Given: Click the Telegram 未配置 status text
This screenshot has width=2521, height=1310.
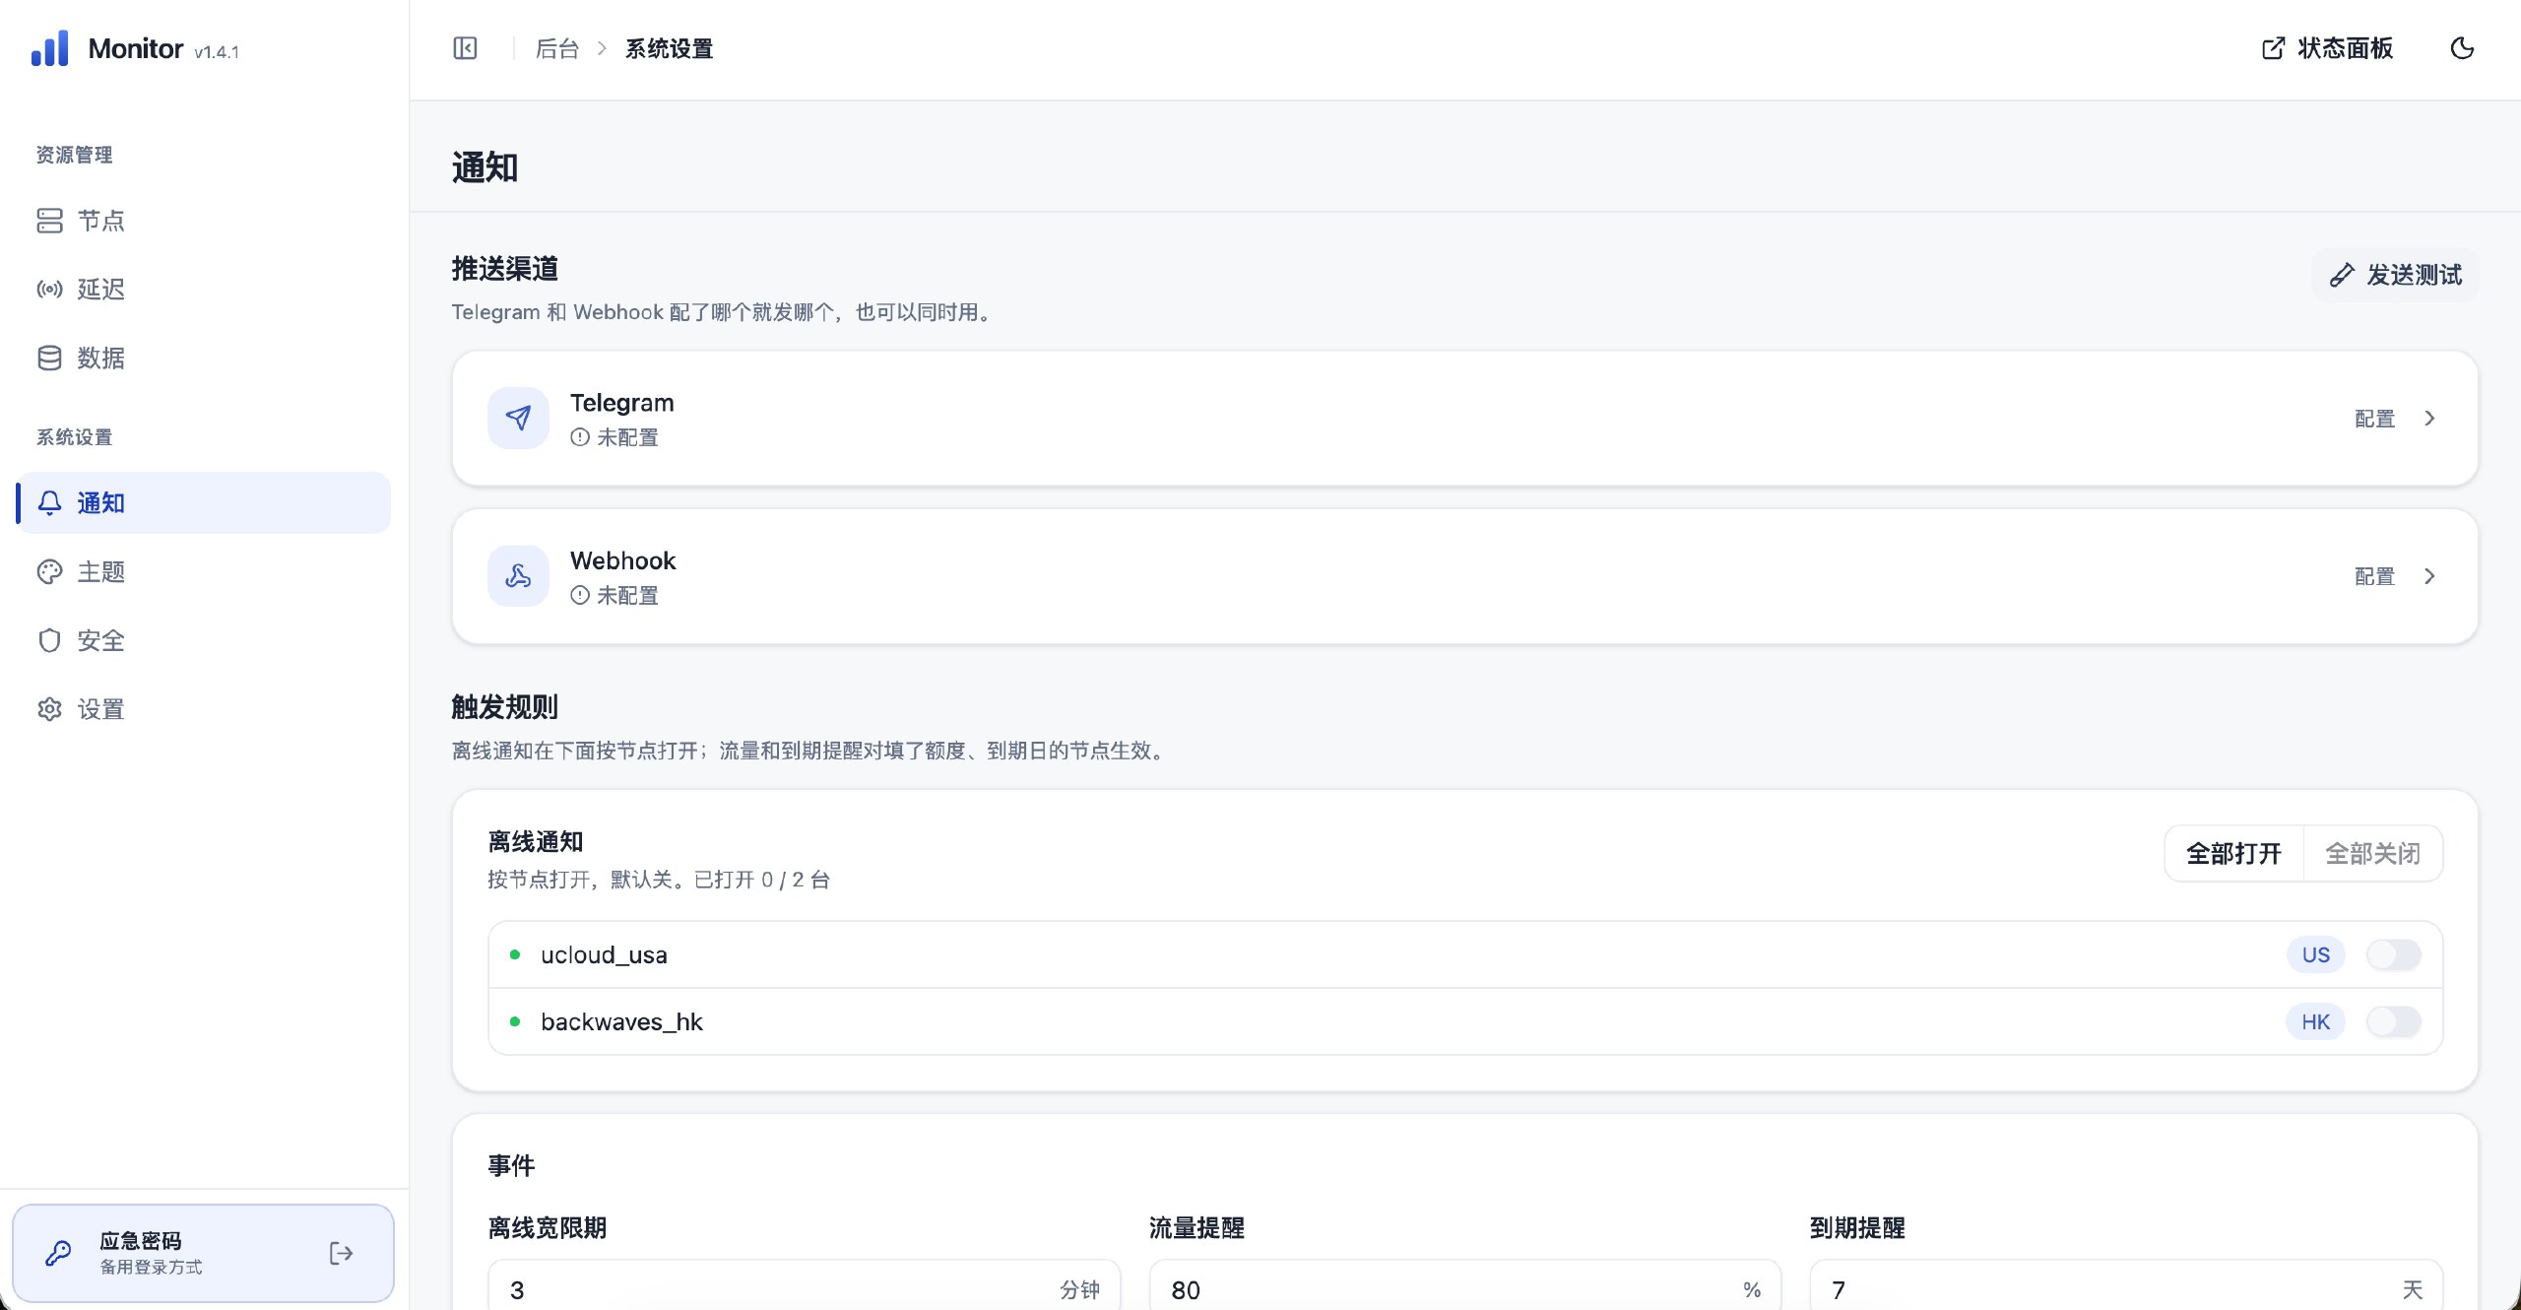Looking at the screenshot, I should [627, 437].
